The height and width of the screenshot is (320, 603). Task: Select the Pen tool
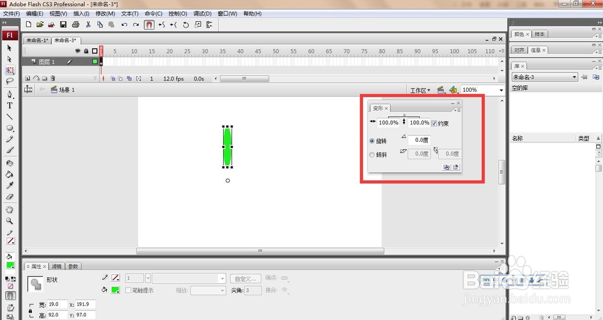[x=10, y=95]
